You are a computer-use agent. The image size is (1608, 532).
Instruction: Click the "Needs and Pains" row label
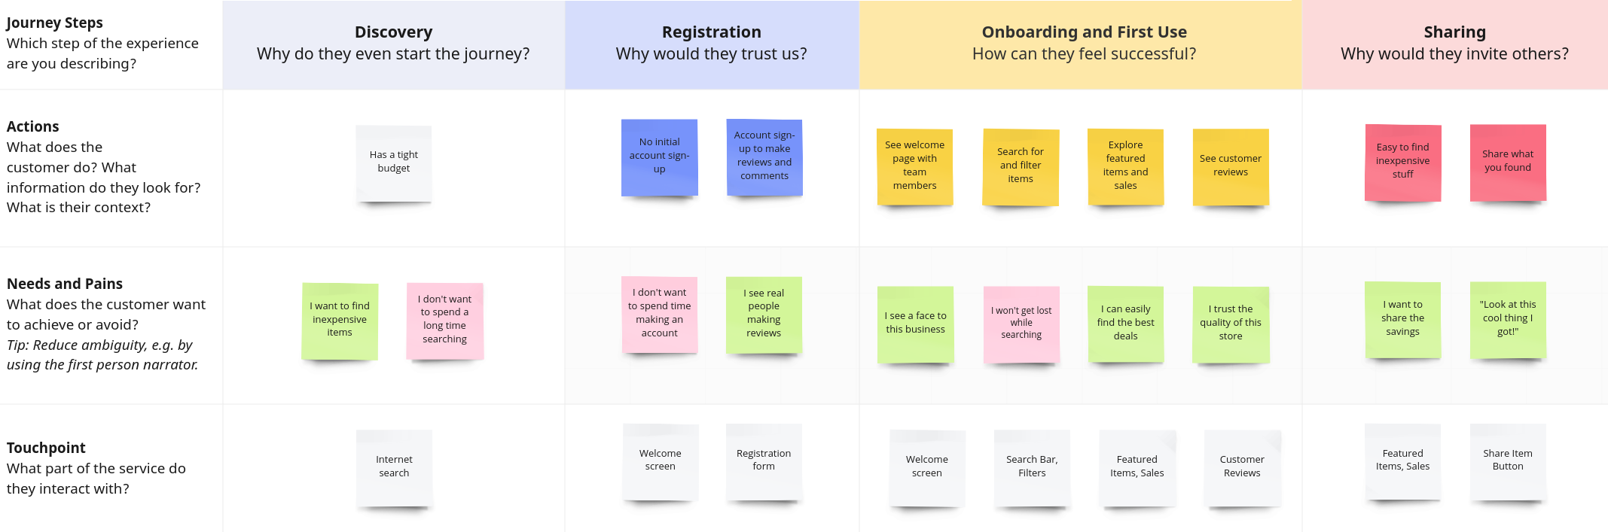point(65,284)
